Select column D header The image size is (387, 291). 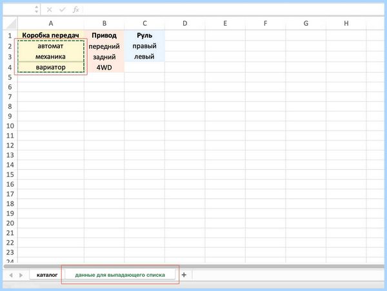[185, 23]
